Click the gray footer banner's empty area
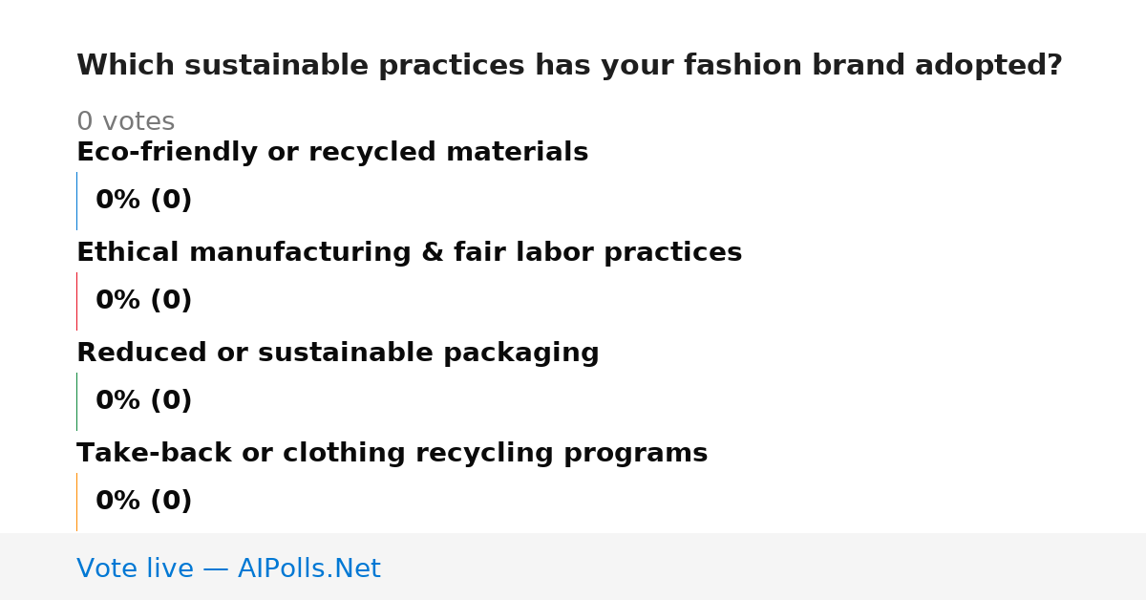1146x600 pixels. pos(764,567)
